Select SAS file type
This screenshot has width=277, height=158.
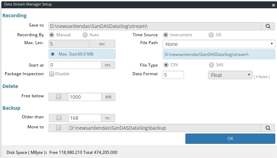211,65
